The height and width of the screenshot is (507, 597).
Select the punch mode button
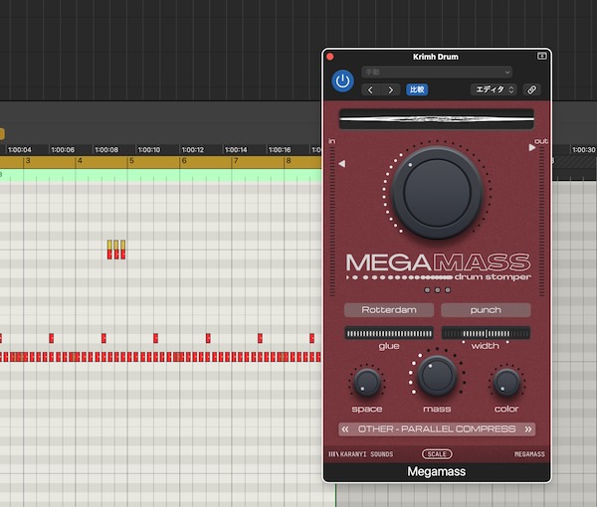tap(486, 310)
